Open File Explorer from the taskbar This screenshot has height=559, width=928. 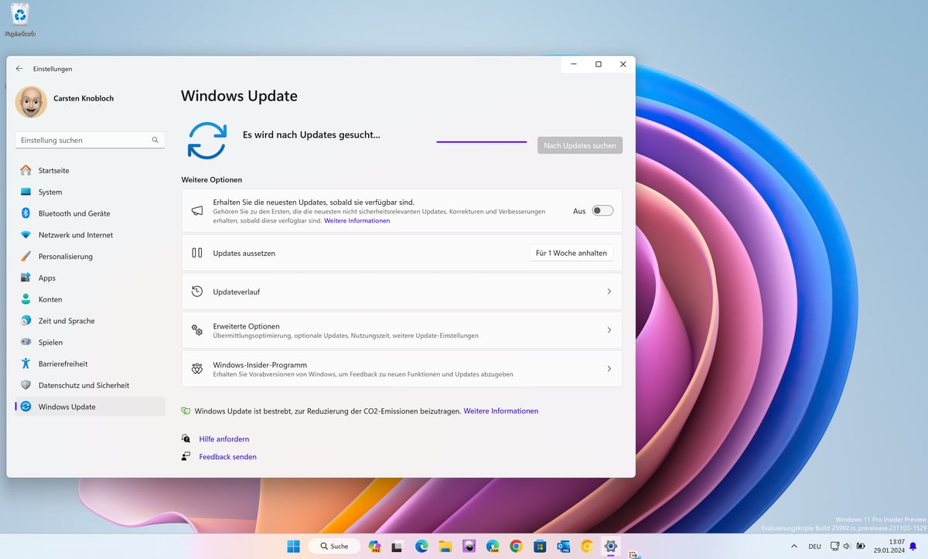(x=445, y=546)
